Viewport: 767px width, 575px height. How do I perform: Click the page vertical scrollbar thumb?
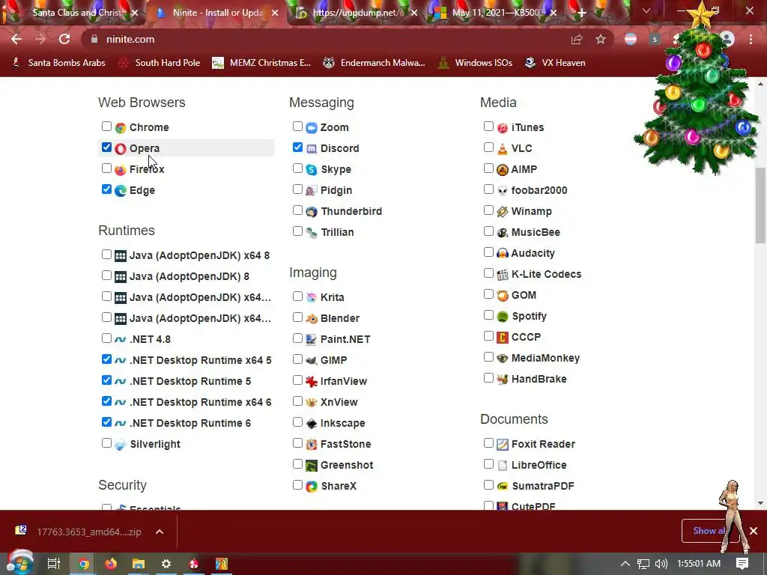[x=760, y=205]
